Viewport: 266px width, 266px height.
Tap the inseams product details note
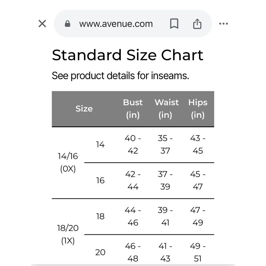point(120,76)
